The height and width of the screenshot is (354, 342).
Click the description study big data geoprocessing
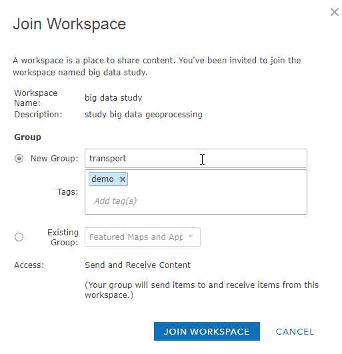click(143, 115)
